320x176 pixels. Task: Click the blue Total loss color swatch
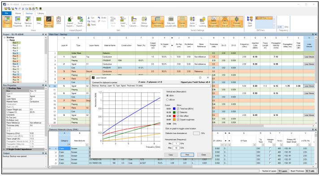(174, 109)
